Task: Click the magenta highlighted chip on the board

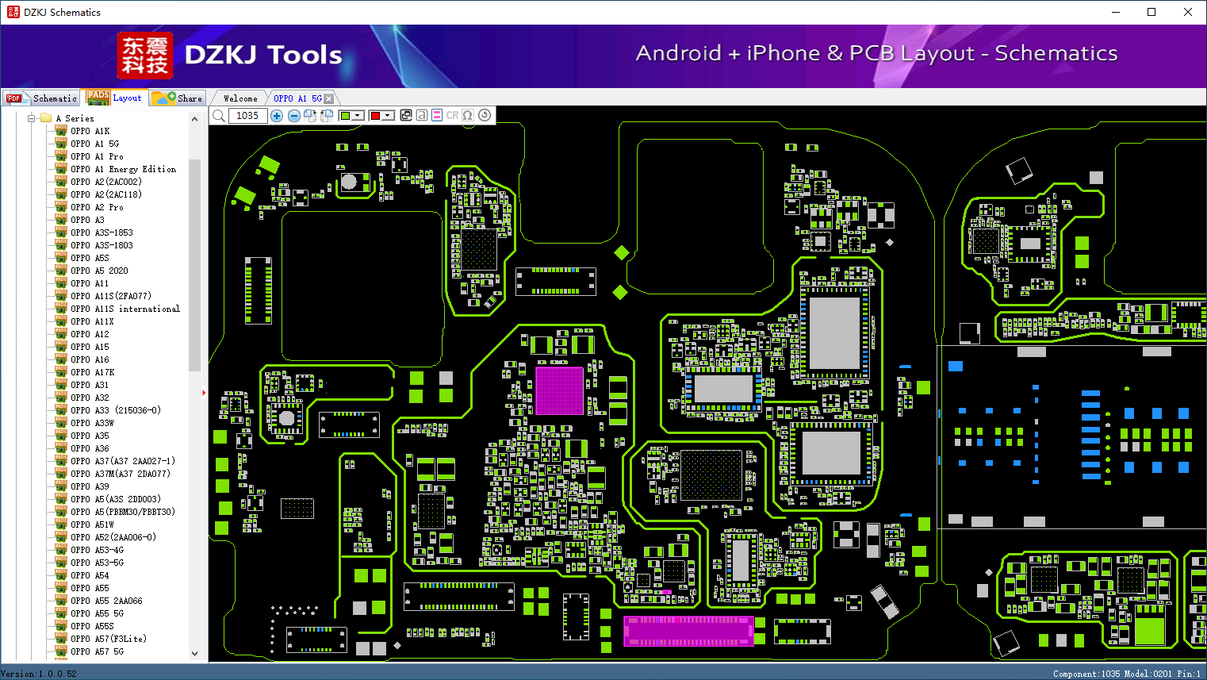Action: tap(560, 390)
